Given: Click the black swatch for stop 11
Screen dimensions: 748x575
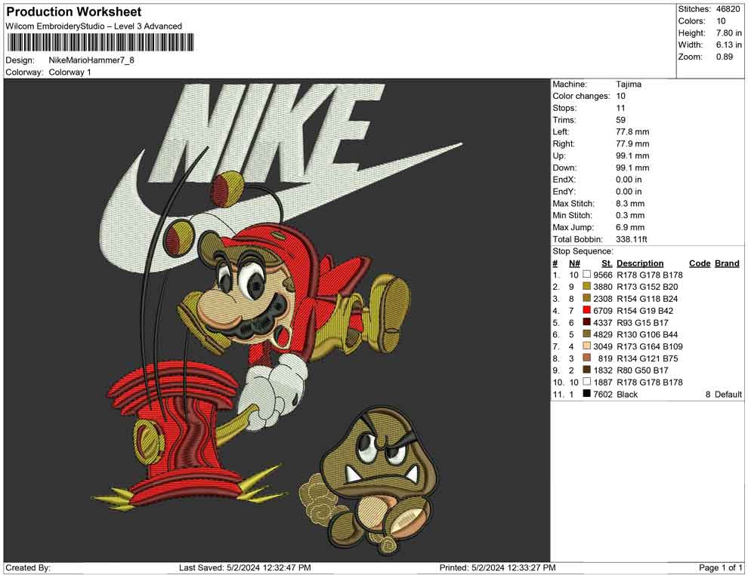Looking at the screenshot, I should (x=587, y=393).
